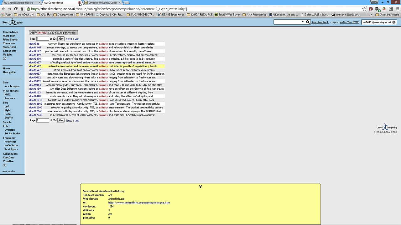Open the BT Sport Home bookmark icon
This screenshot has width=401, height=225.
[x=159, y=14]
